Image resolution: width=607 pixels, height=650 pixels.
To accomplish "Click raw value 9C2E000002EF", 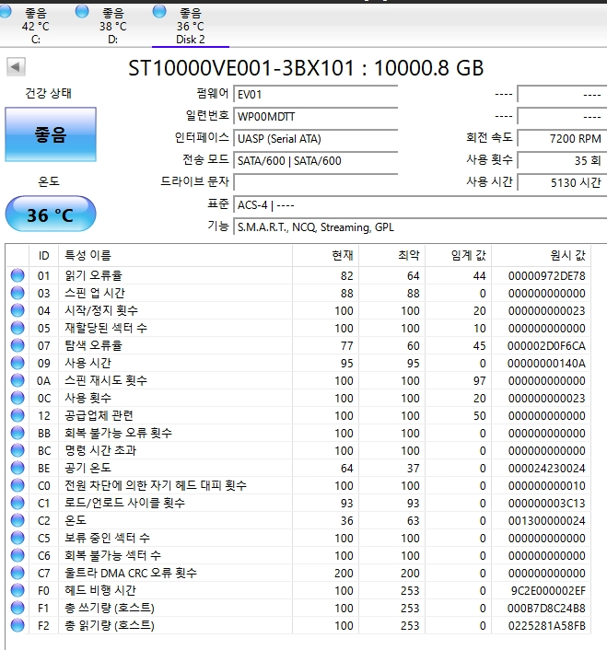I will [548, 591].
